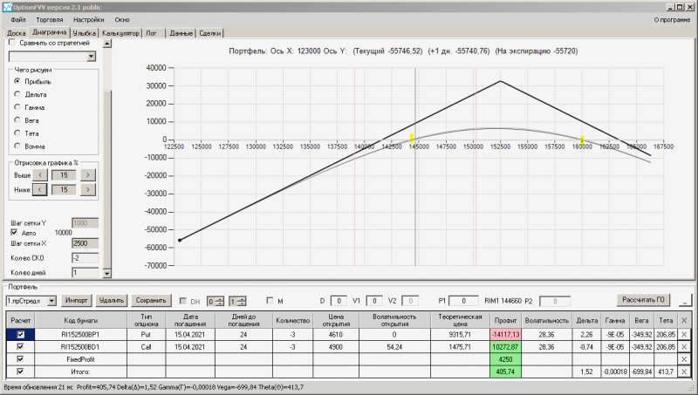Adjust the first DH spinner value 0
Image resolution: width=698 pixels, height=395 pixels.
coord(216,302)
